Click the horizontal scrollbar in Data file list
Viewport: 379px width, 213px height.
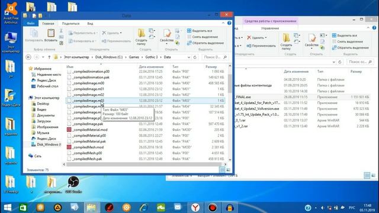pyautogui.click(x=144, y=164)
